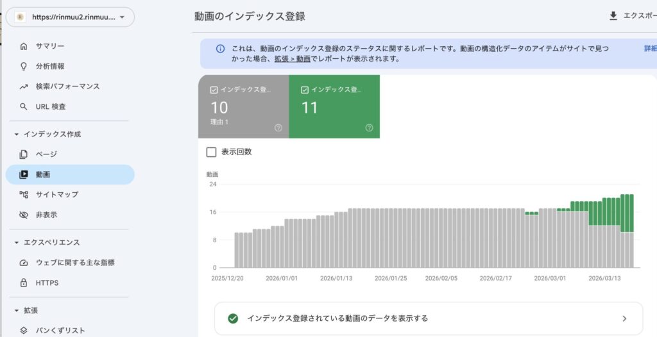Click the magnifier icon for URL 検査
This screenshot has height=337, width=657.
pyautogui.click(x=24, y=106)
